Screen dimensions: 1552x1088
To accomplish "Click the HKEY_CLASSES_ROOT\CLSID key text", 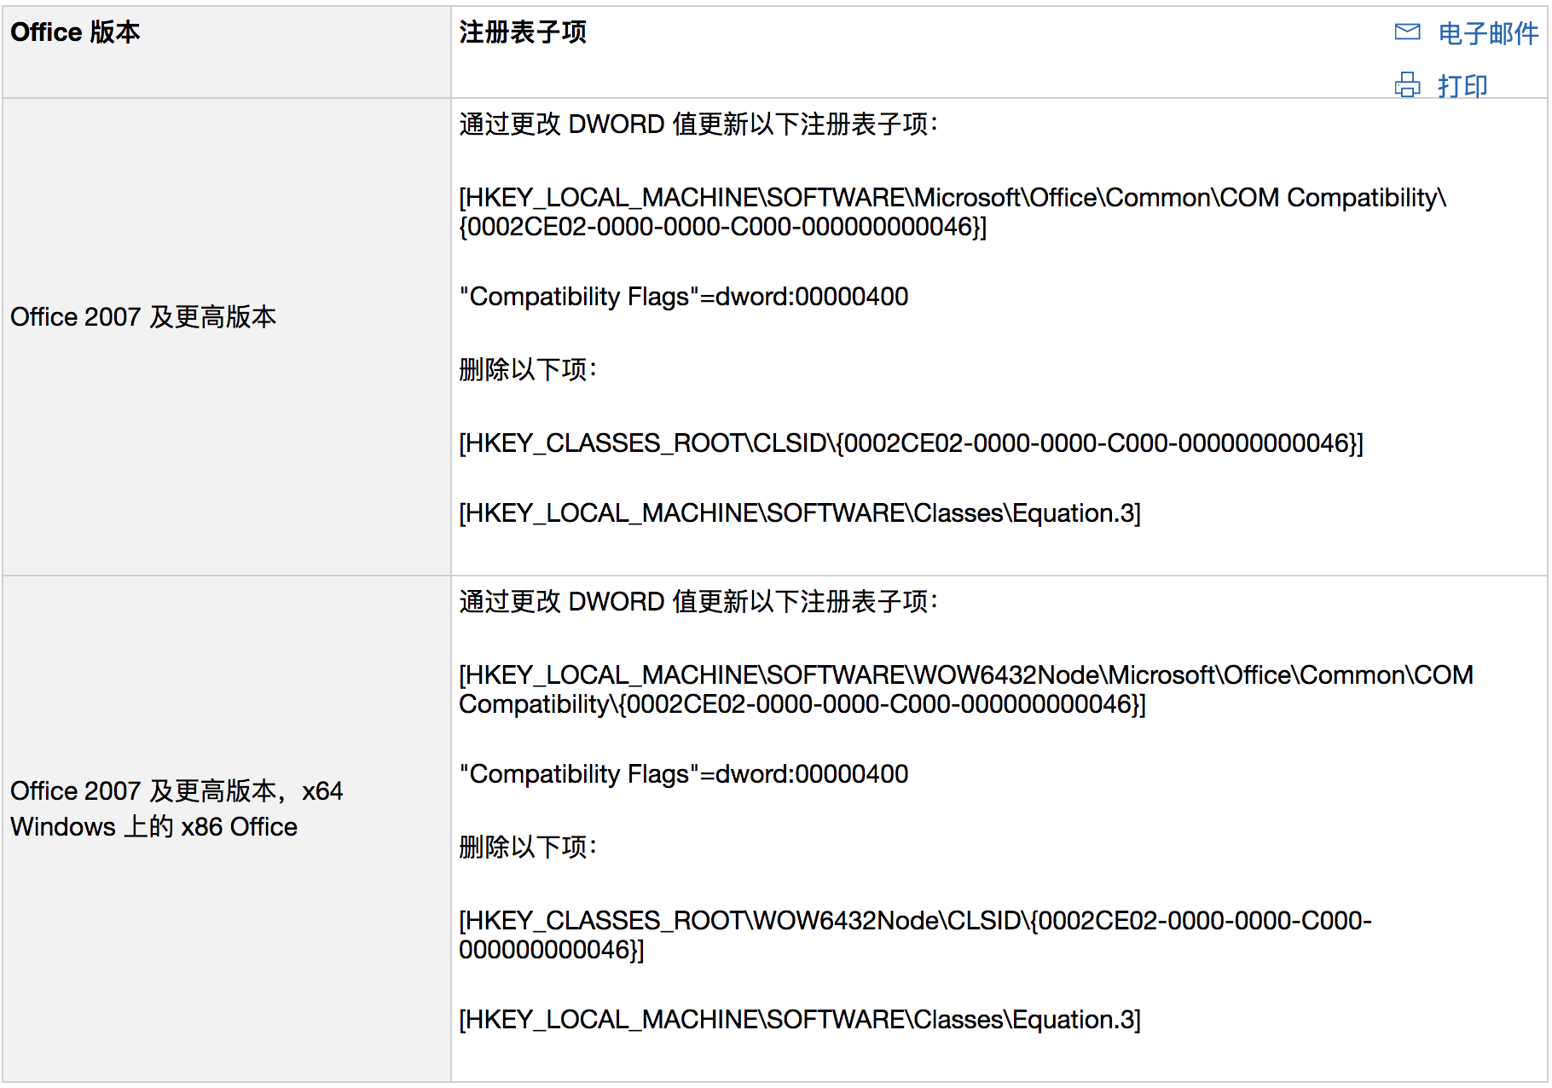I will 911,443.
